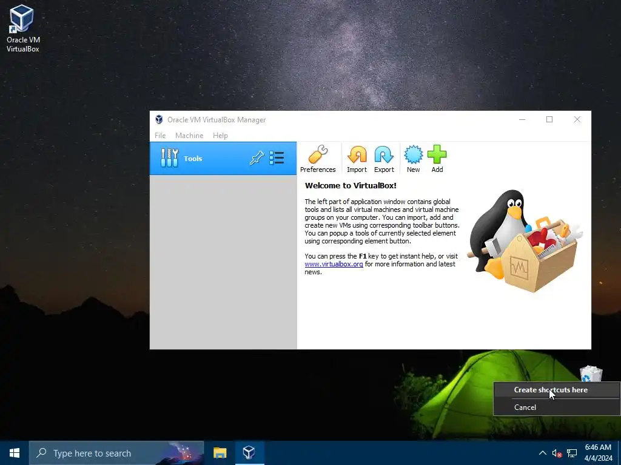Open Preferences from the VirtualBox toolbar
Viewport: 621px width, 465px height.
click(318, 159)
